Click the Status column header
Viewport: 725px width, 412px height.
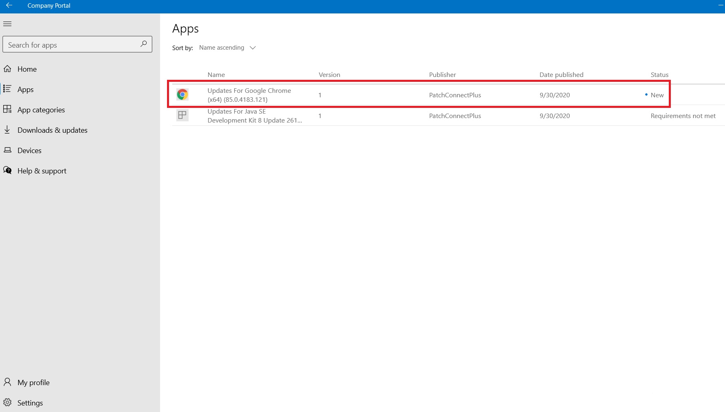pos(659,75)
